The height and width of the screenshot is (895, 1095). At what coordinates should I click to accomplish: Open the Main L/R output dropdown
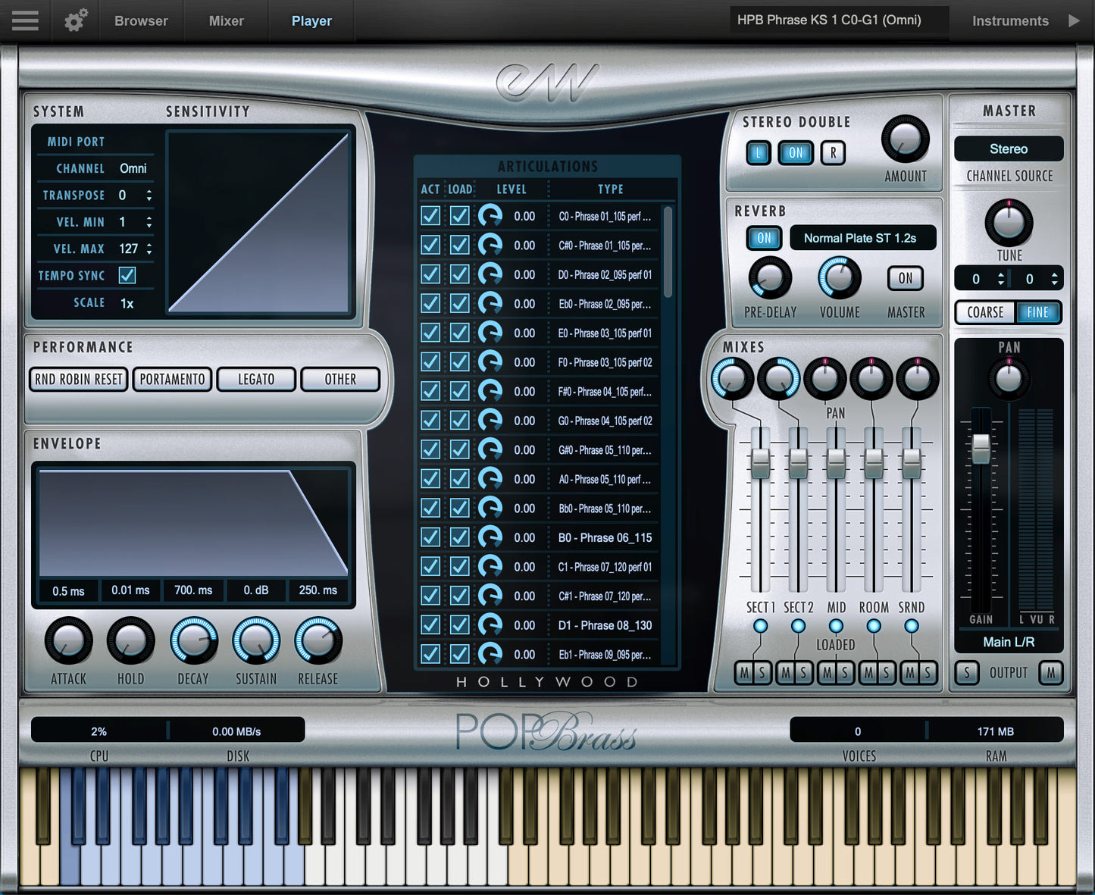(1009, 642)
